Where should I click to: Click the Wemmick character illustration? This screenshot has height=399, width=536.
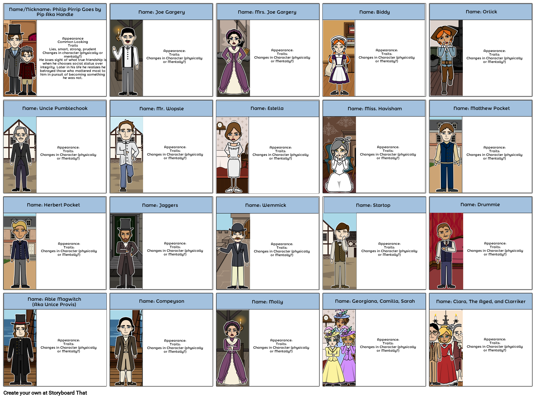(x=233, y=251)
